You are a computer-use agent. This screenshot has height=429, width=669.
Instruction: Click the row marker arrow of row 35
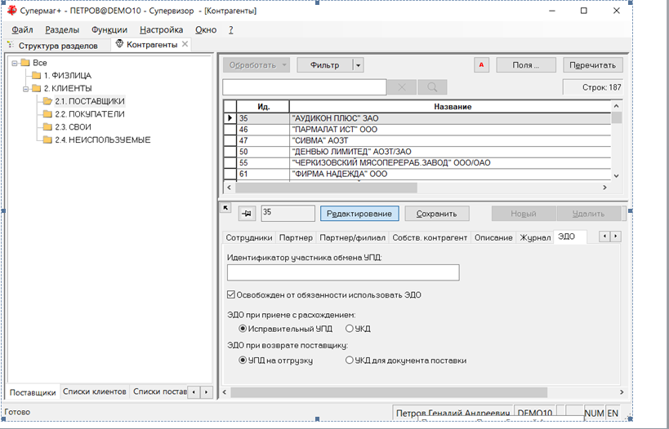[x=230, y=118]
